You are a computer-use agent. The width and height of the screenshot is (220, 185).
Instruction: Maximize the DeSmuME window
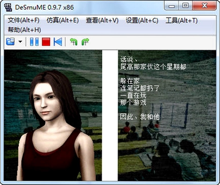point(185,6)
